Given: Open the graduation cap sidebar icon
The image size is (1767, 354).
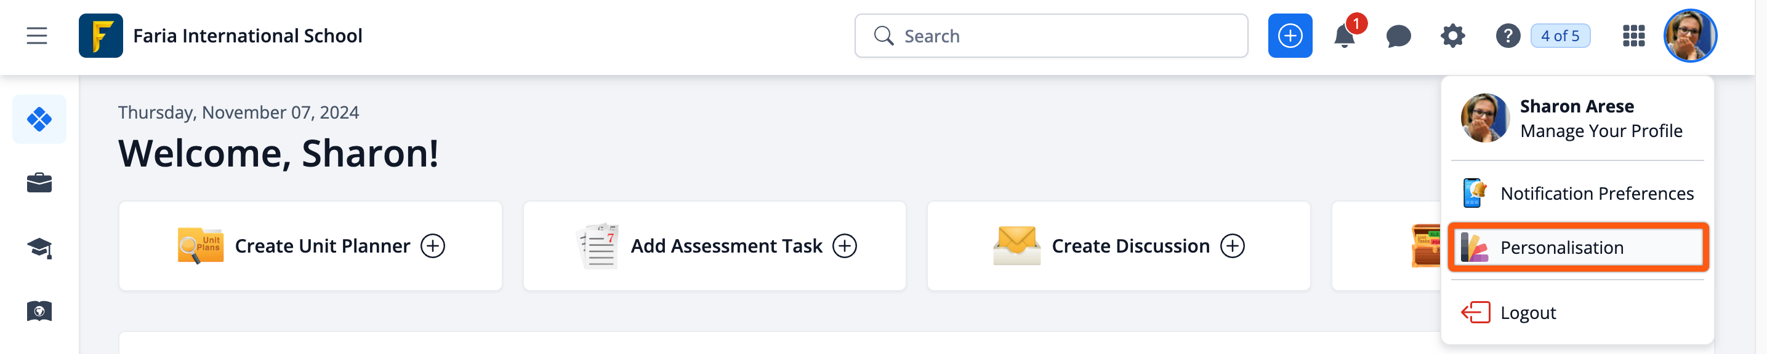Looking at the screenshot, I should click(x=39, y=247).
